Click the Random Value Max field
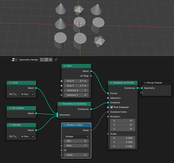This screenshot has width=174, height=163. click(x=76, y=146)
